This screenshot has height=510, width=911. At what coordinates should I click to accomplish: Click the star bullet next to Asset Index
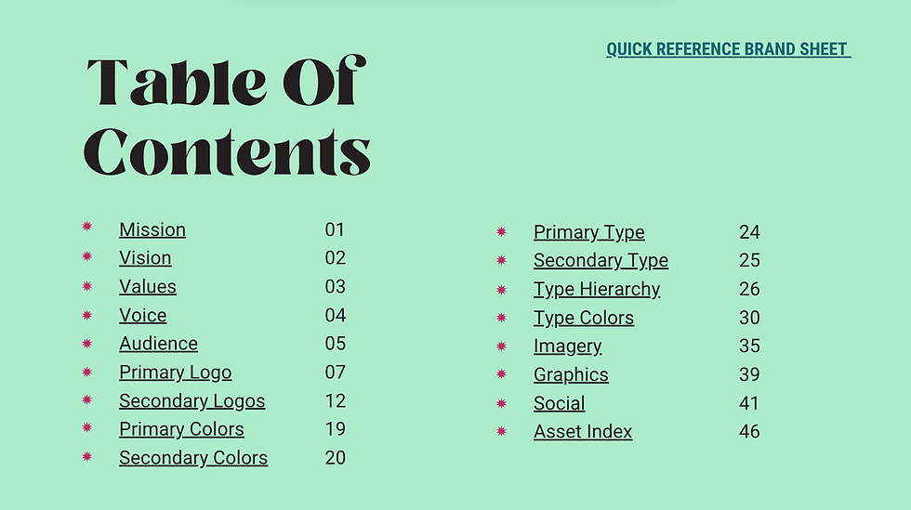[x=502, y=431]
